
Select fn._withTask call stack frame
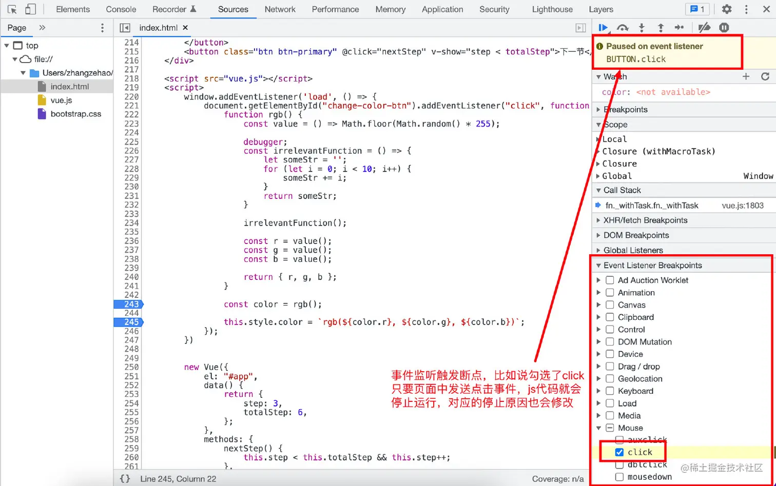click(652, 205)
